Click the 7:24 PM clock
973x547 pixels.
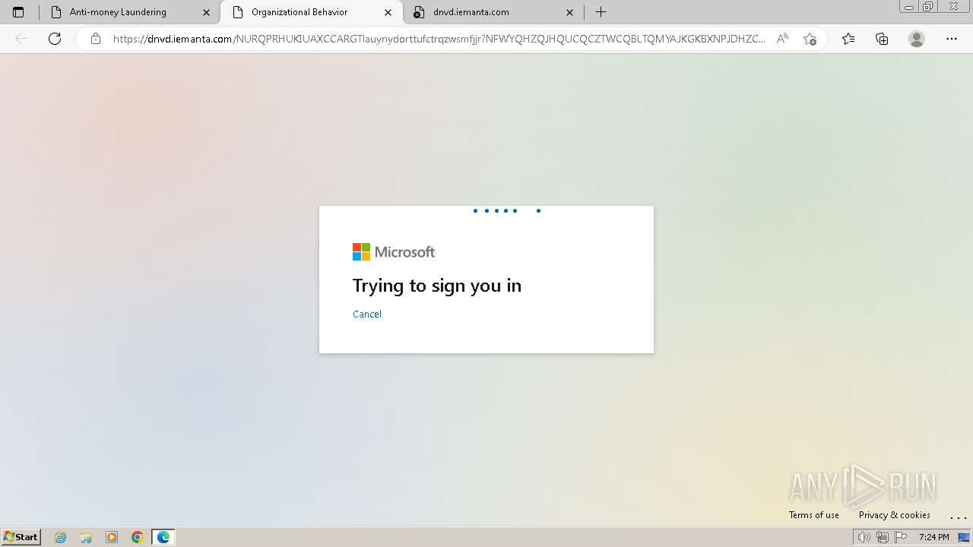[x=934, y=537]
